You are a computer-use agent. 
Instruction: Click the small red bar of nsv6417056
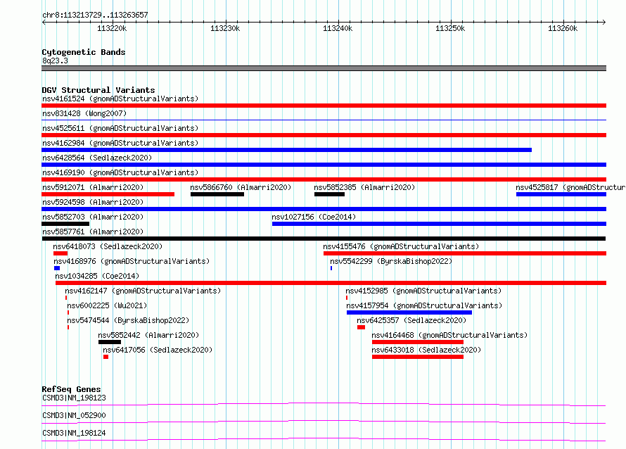coord(106,357)
